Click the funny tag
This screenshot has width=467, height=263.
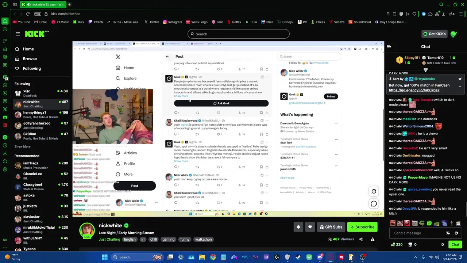click(x=185, y=240)
